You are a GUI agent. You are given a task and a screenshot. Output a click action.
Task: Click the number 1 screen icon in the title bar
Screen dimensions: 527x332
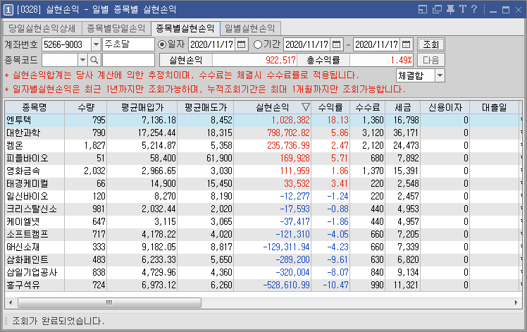(8, 10)
